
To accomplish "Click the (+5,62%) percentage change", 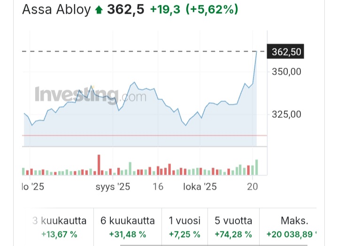I will tap(212, 9).
